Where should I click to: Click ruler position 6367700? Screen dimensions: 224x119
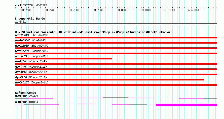pyautogui.click(x=50, y=10)
